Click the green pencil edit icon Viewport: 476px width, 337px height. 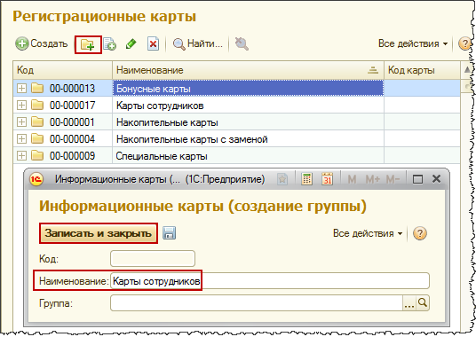[x=131, y=44]
